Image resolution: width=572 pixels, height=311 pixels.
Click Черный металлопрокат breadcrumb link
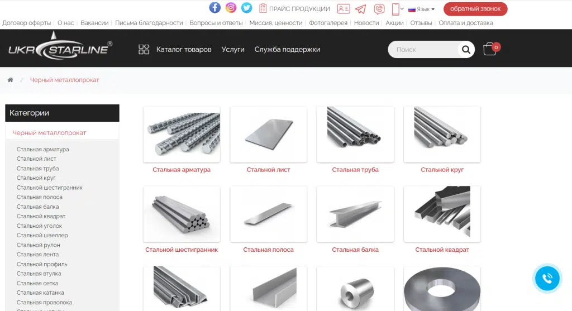click(64, 80)
